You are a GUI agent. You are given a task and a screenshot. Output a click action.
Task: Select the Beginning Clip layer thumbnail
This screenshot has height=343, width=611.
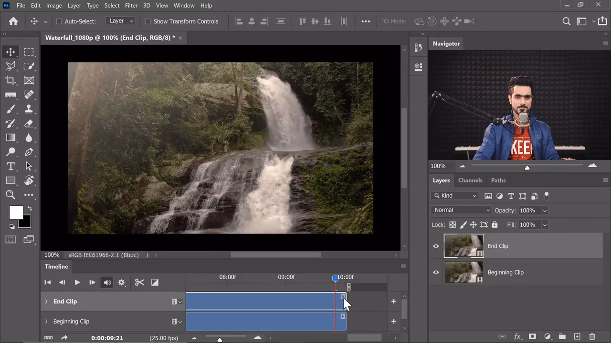(x=464, y=272)
